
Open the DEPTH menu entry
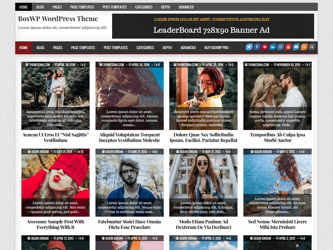(167, 47)
